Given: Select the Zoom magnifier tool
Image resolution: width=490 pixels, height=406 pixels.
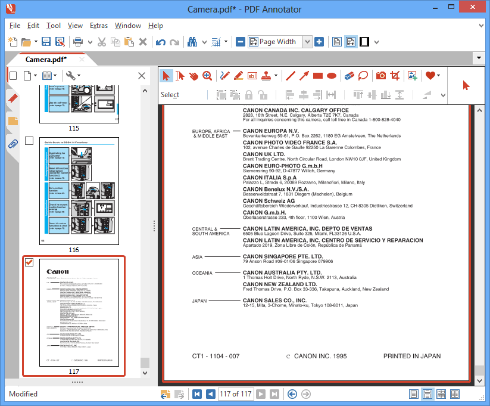Looking at the screenshot, I should 207,76.
